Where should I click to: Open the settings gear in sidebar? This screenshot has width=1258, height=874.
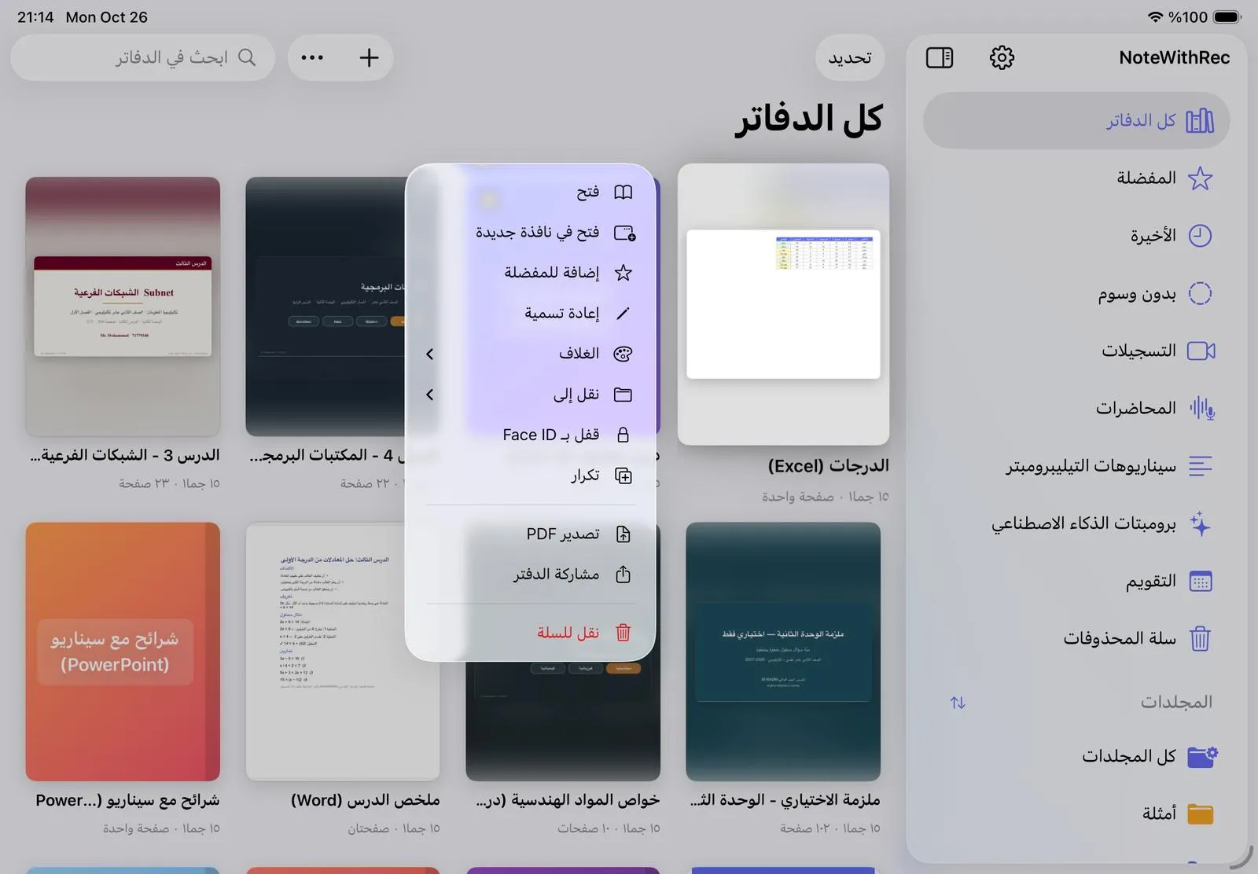1002,57
